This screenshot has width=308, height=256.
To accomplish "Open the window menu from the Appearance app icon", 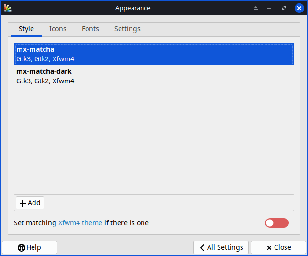I will click(x=8, y=8).
